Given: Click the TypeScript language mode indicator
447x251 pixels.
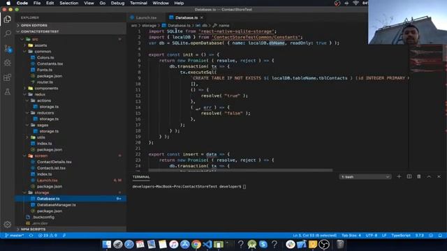Looking at the screenshot, I should point(401,236).
